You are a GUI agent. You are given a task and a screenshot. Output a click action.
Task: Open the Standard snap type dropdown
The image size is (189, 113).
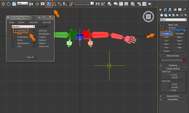[x=23, y=26]
